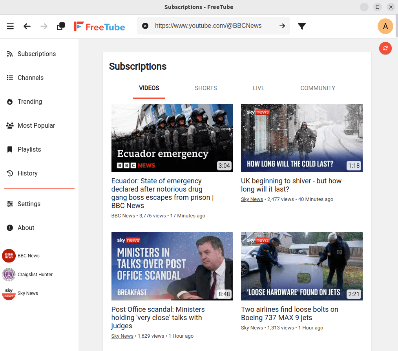The image size is (398, 351).
Task: Click the About info icon
Action: coord(10,228)
